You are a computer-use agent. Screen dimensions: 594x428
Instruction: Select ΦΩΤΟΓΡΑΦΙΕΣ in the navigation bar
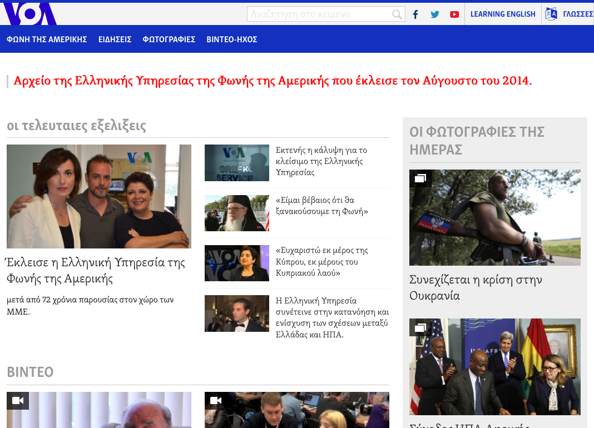point(169,39)
